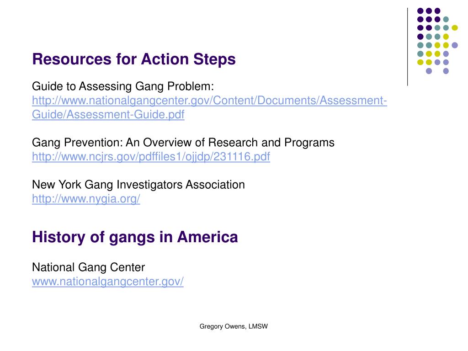Visit the http://www.nygia.org/ link
This screenshot has height=351, width=468.
tap(86, 199)
